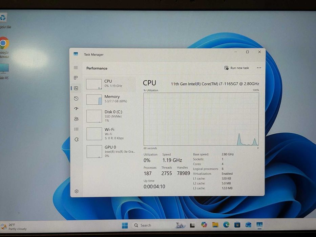Open the Users icon in sidebar

[x=76, y=119]
